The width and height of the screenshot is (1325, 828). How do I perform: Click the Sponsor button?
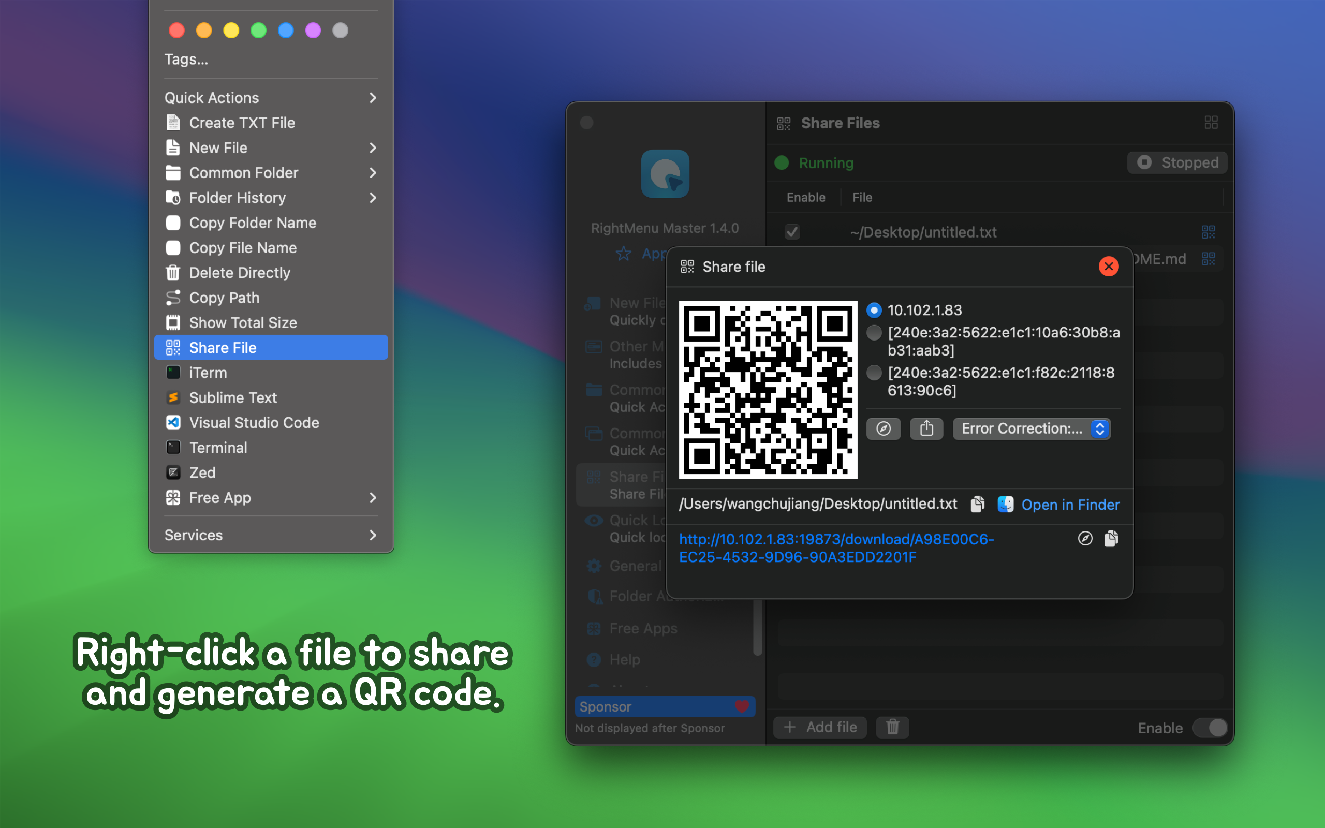tap(665, 706)
